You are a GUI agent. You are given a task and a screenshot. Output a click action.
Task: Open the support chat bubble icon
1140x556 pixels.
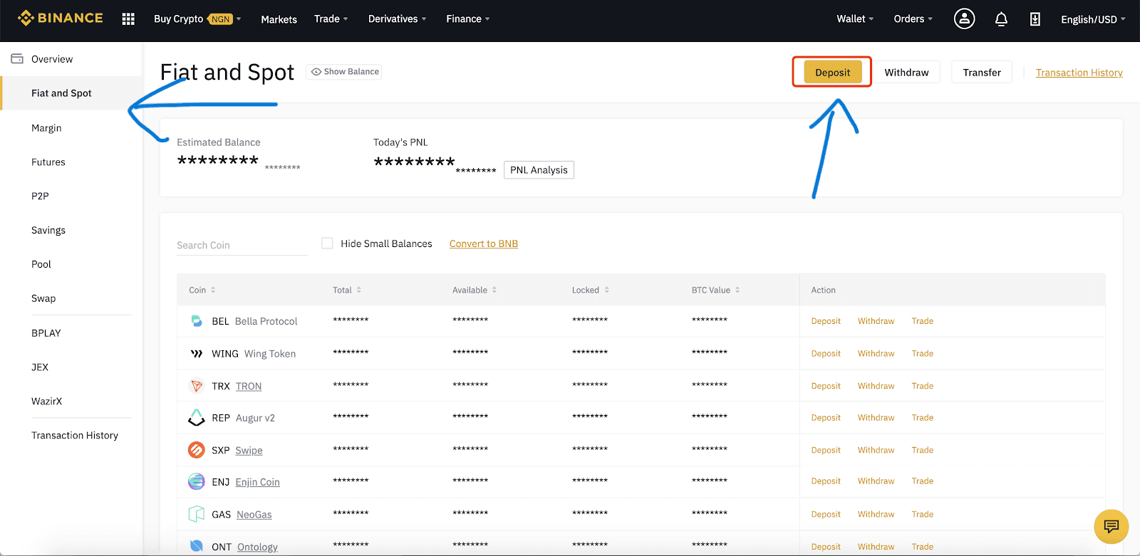[x=1111, y=527]
